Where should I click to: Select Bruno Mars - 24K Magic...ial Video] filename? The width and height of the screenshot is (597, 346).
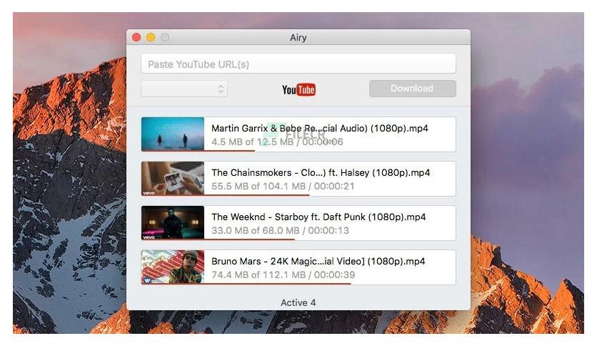point(318,262)
